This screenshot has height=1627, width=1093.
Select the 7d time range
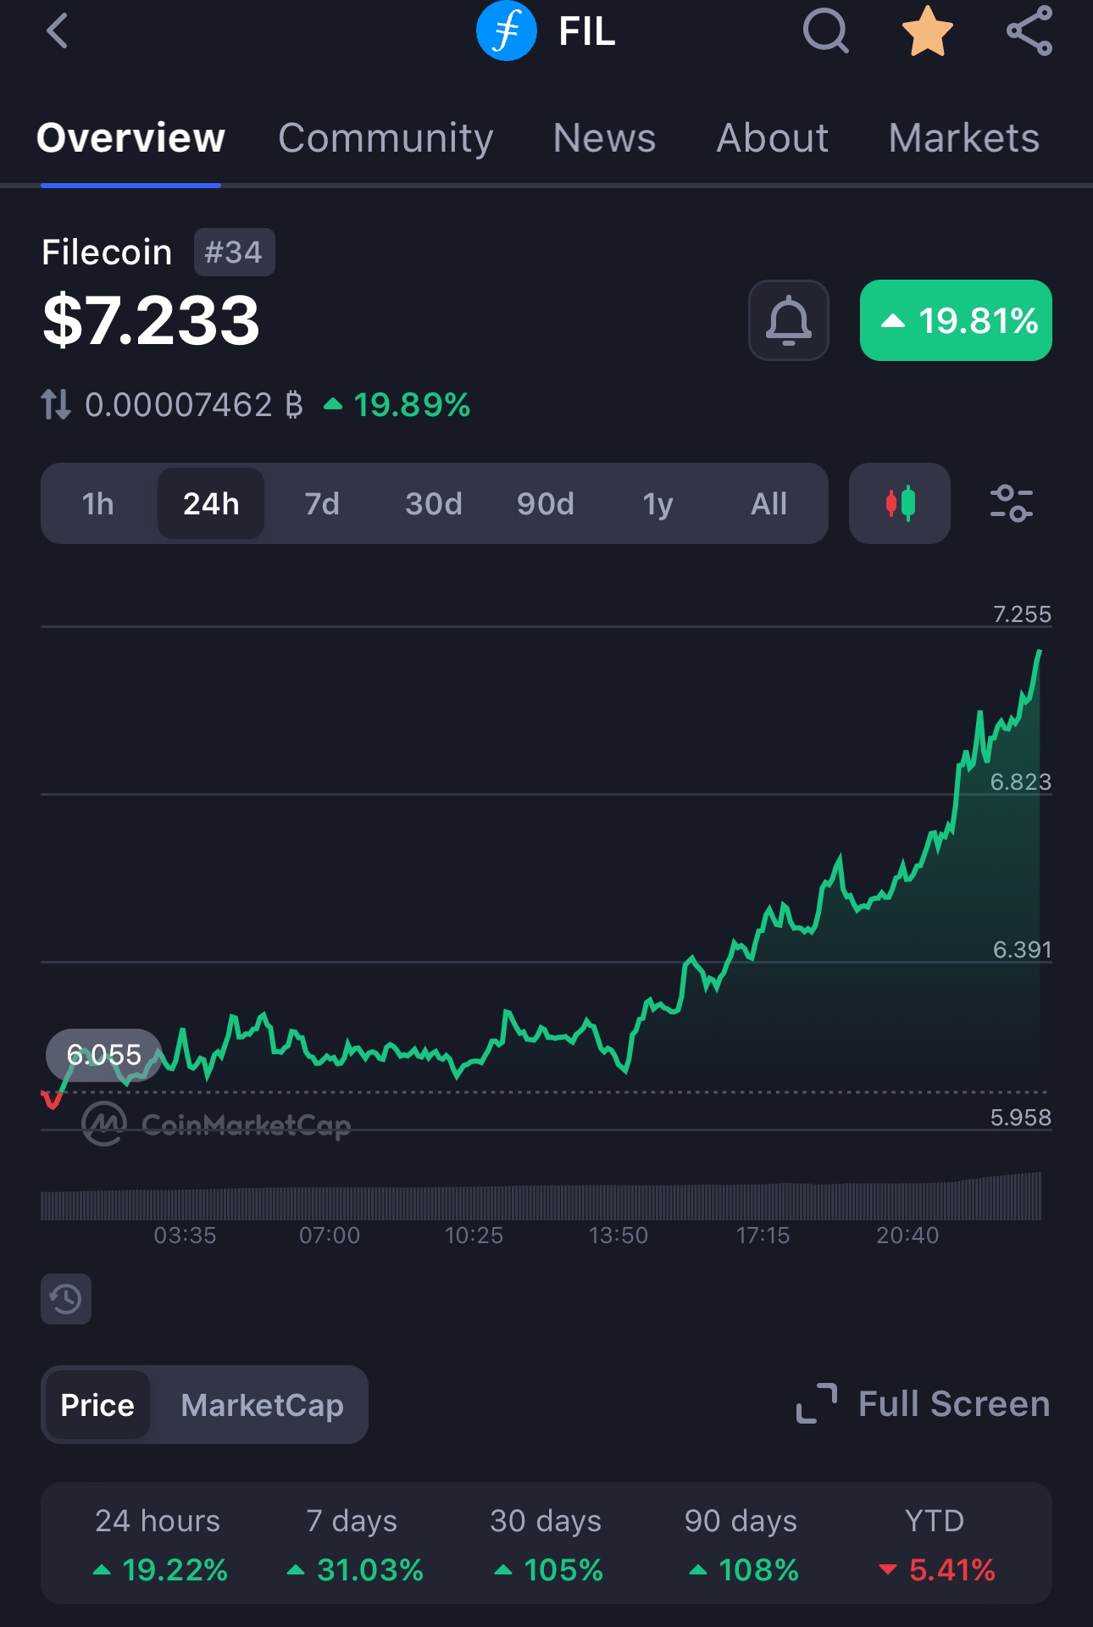[322, 504]
